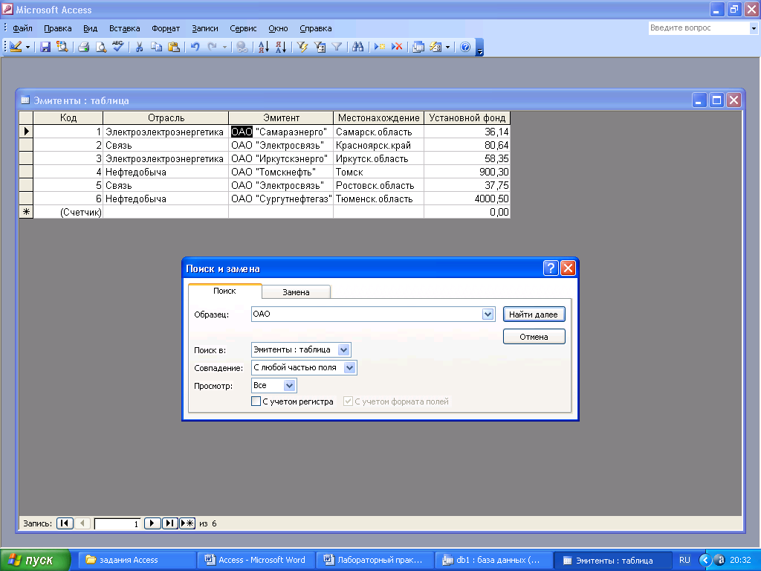Click the Filter By Form icon

click(x=320, y=47)
